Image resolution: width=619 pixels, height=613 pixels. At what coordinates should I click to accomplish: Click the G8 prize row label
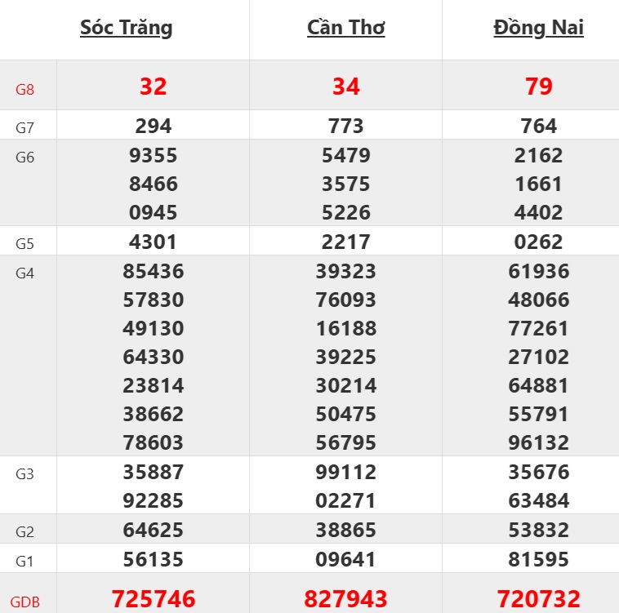point(25,89)
